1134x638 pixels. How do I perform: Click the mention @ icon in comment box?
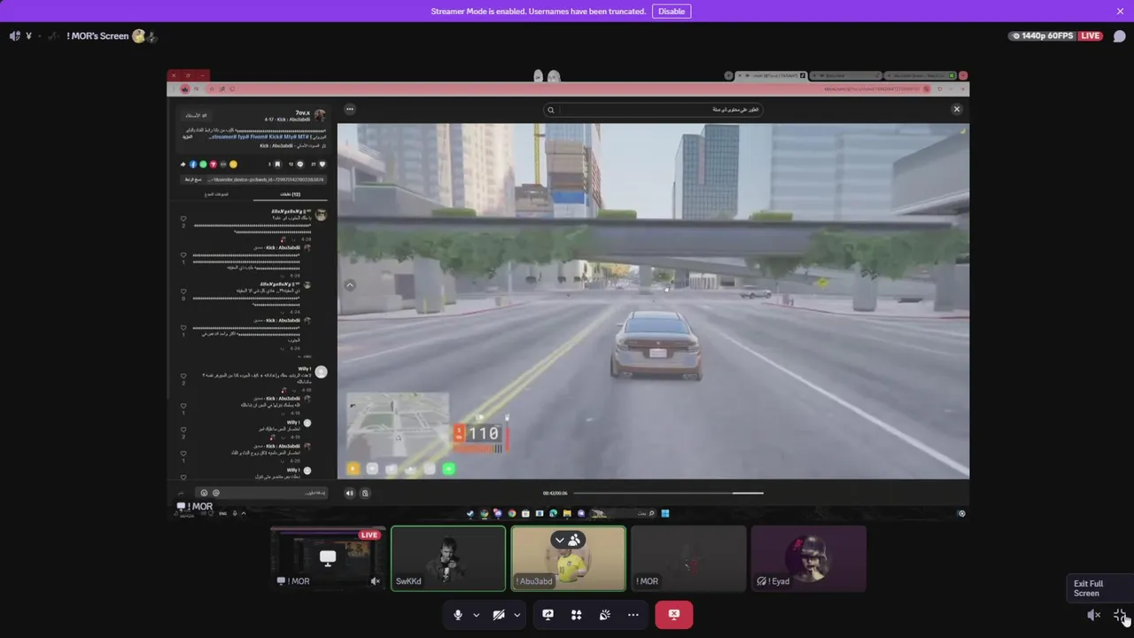(x=215, y=493)
